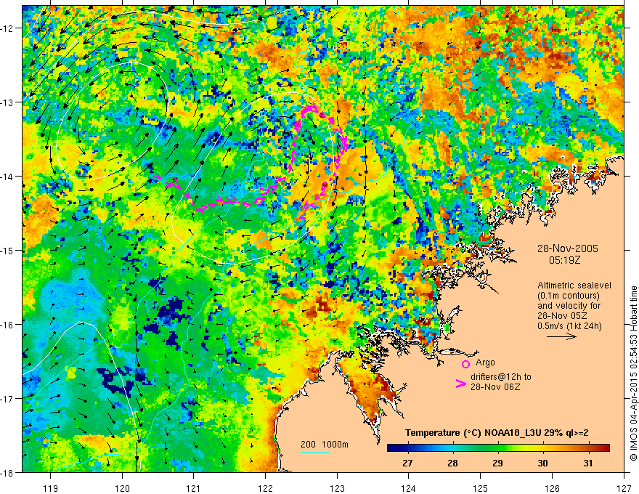
Task: Click colorbar tick label '29'
Action: coord(497,463)
